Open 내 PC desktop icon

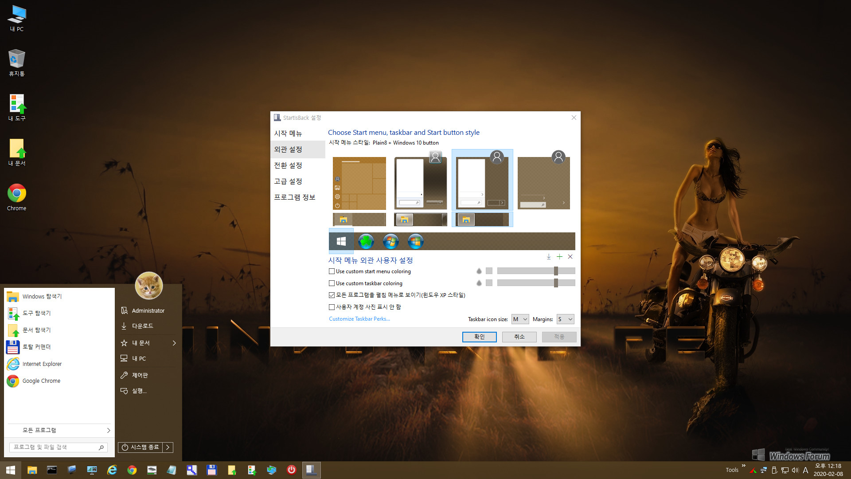(17, 19)
